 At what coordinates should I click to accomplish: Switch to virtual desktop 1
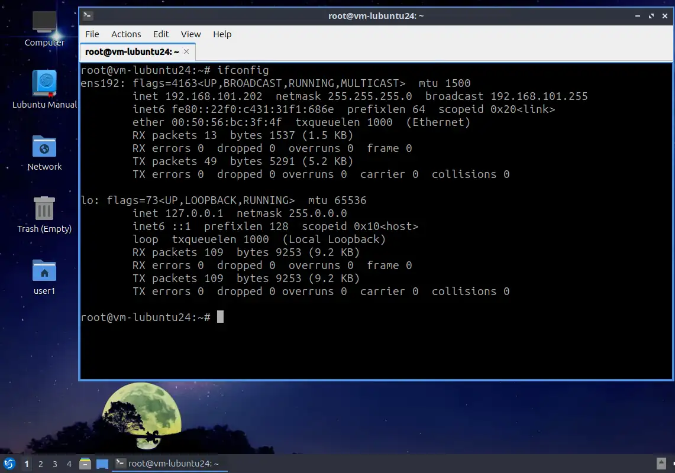[27, 464]
